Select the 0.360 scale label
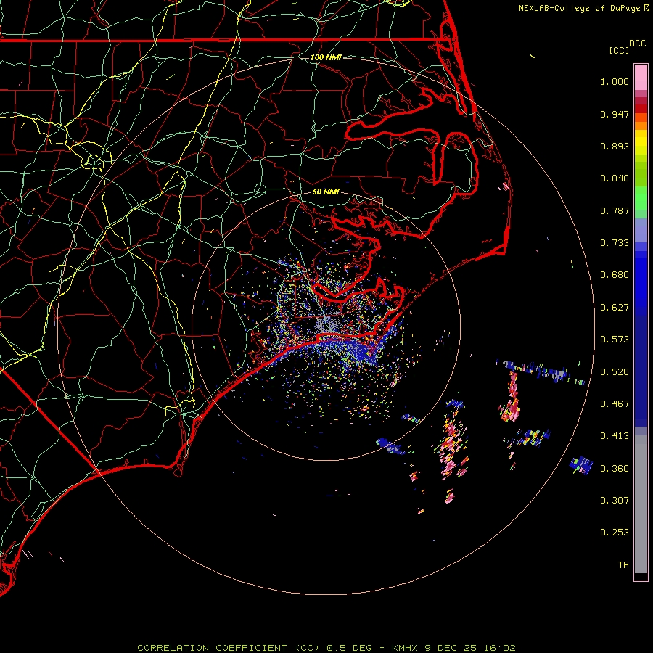 615,469
